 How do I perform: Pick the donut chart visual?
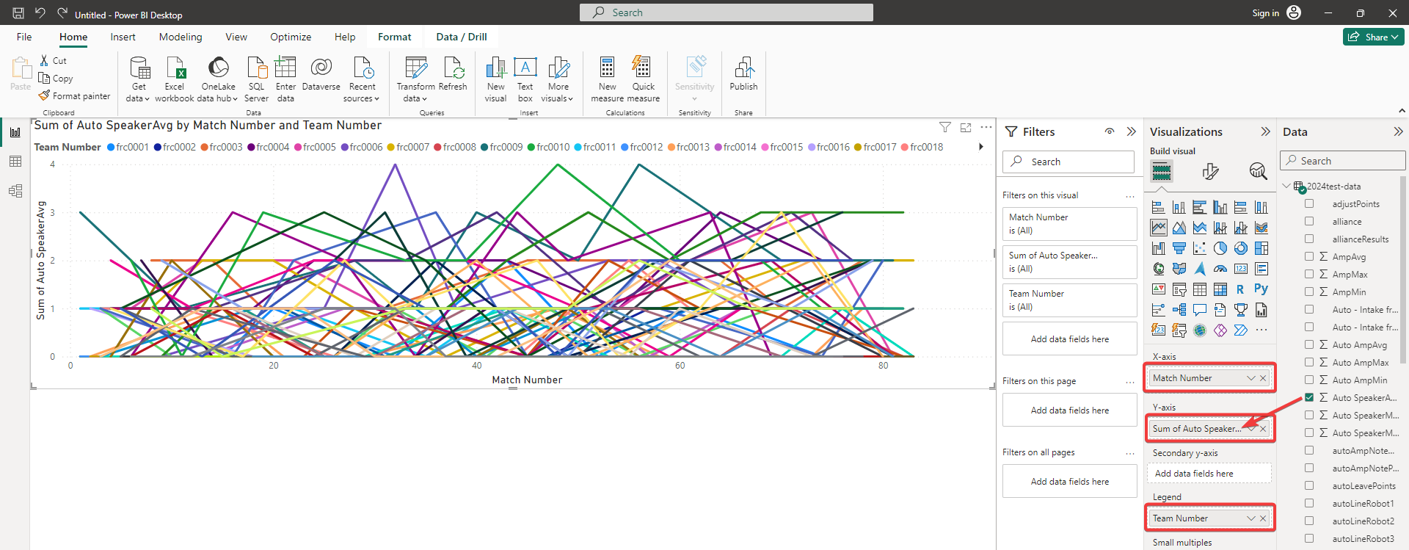click(1241, 248)
